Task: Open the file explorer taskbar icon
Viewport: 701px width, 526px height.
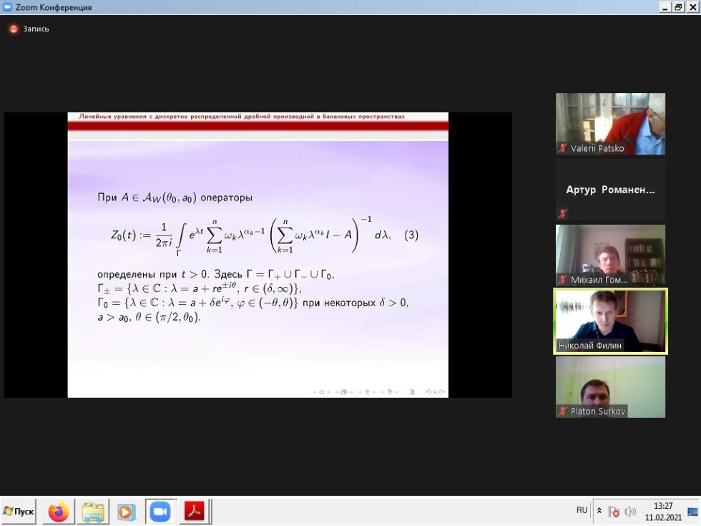Action: pyautogui.click(x=93, y=512)
